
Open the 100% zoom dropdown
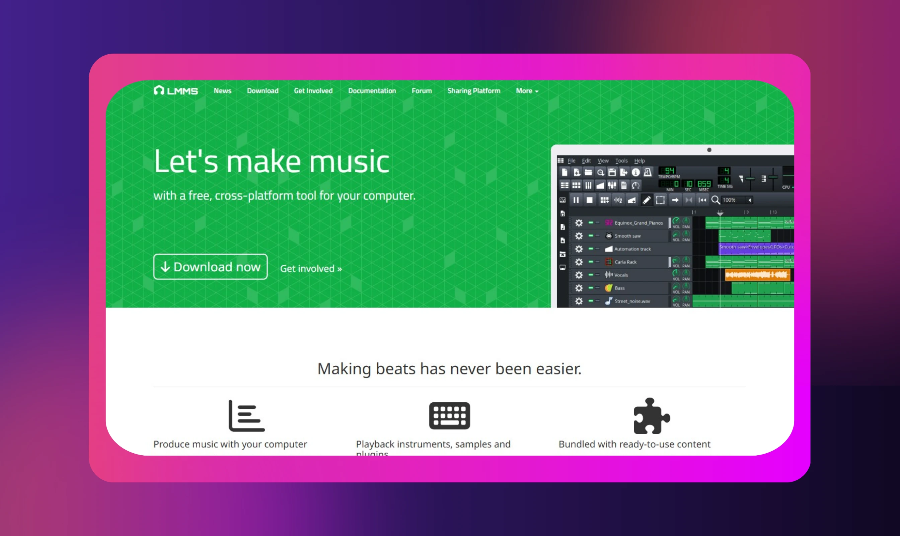click(x=738, y=200)
